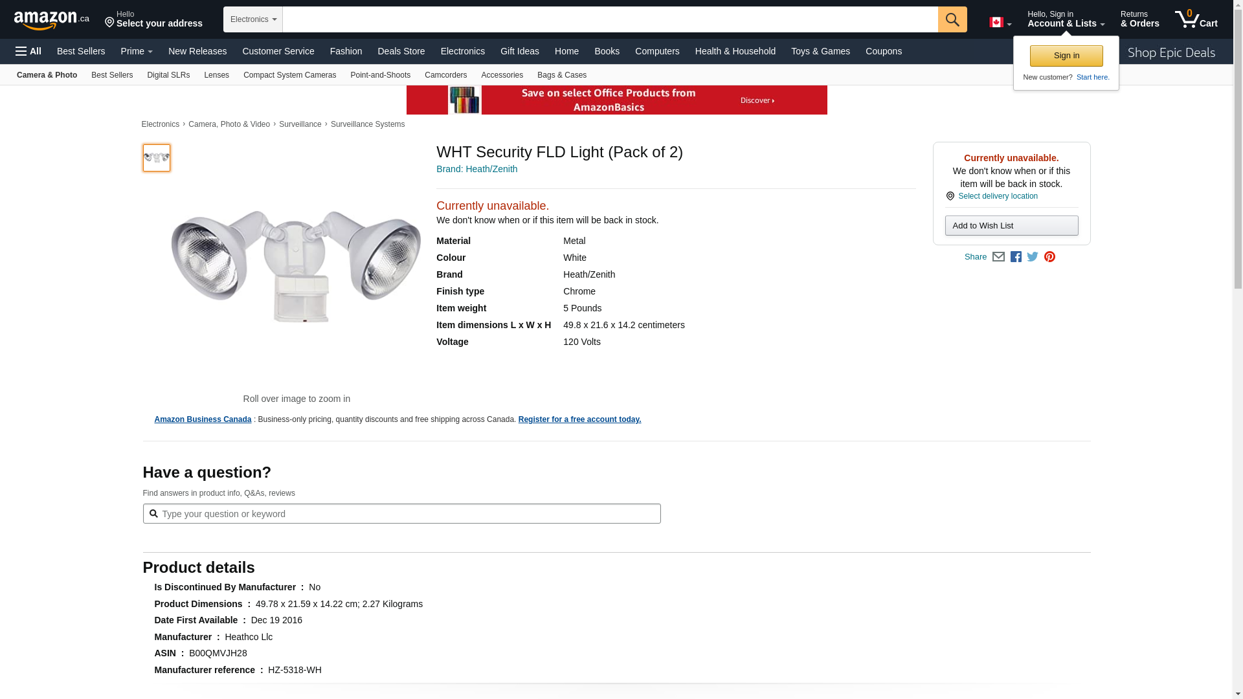This screenshot has width=1243, height=699.
Task: Click the magnifying glass search button
Action: pos(952,19)
